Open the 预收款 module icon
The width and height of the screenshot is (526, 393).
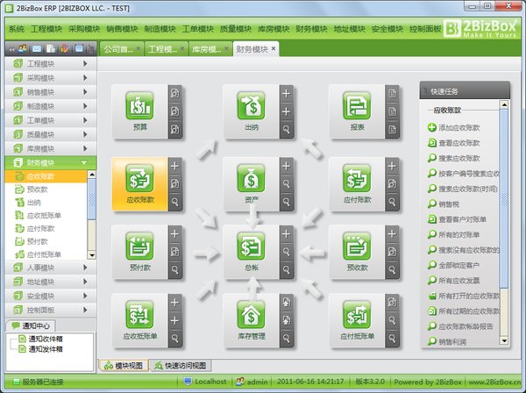pyautogui.click(x=357, y=247)
